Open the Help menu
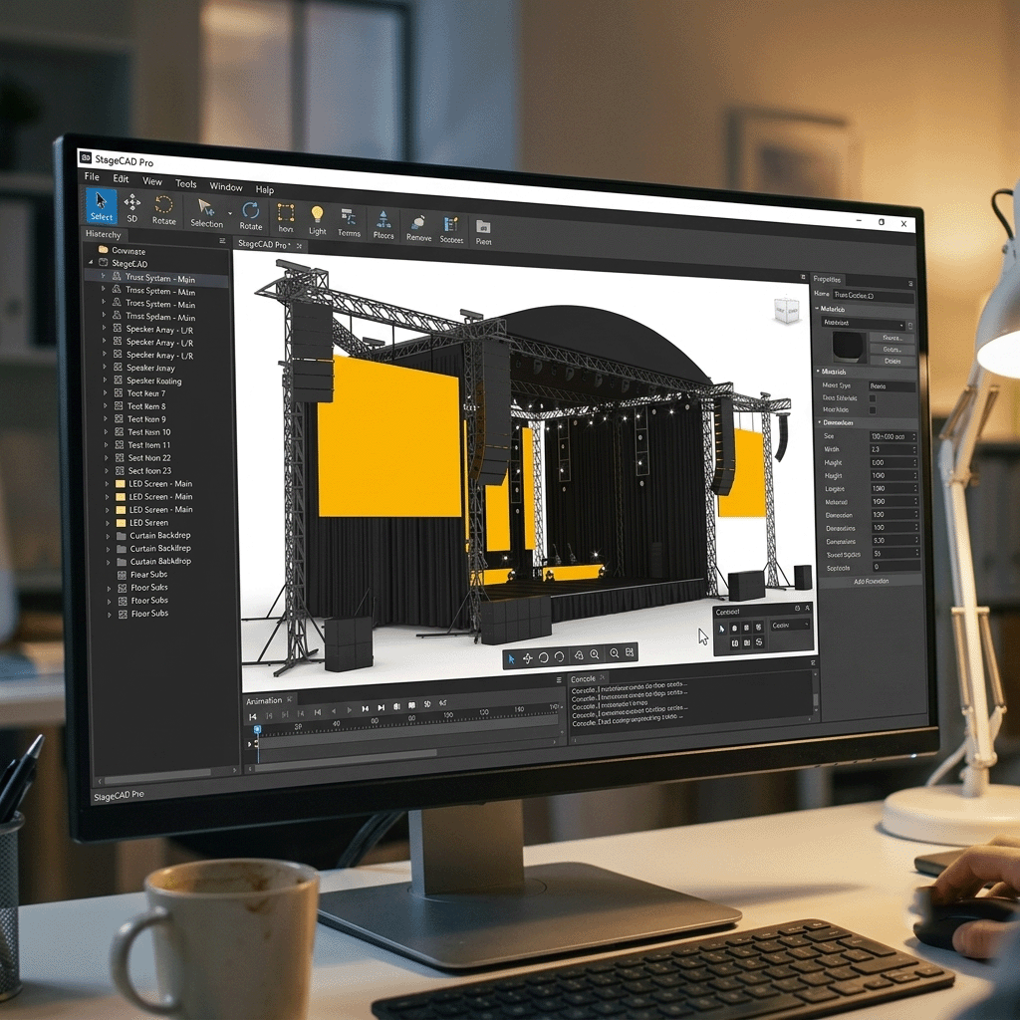The image size is (1020, 1020). click(265, 189)
